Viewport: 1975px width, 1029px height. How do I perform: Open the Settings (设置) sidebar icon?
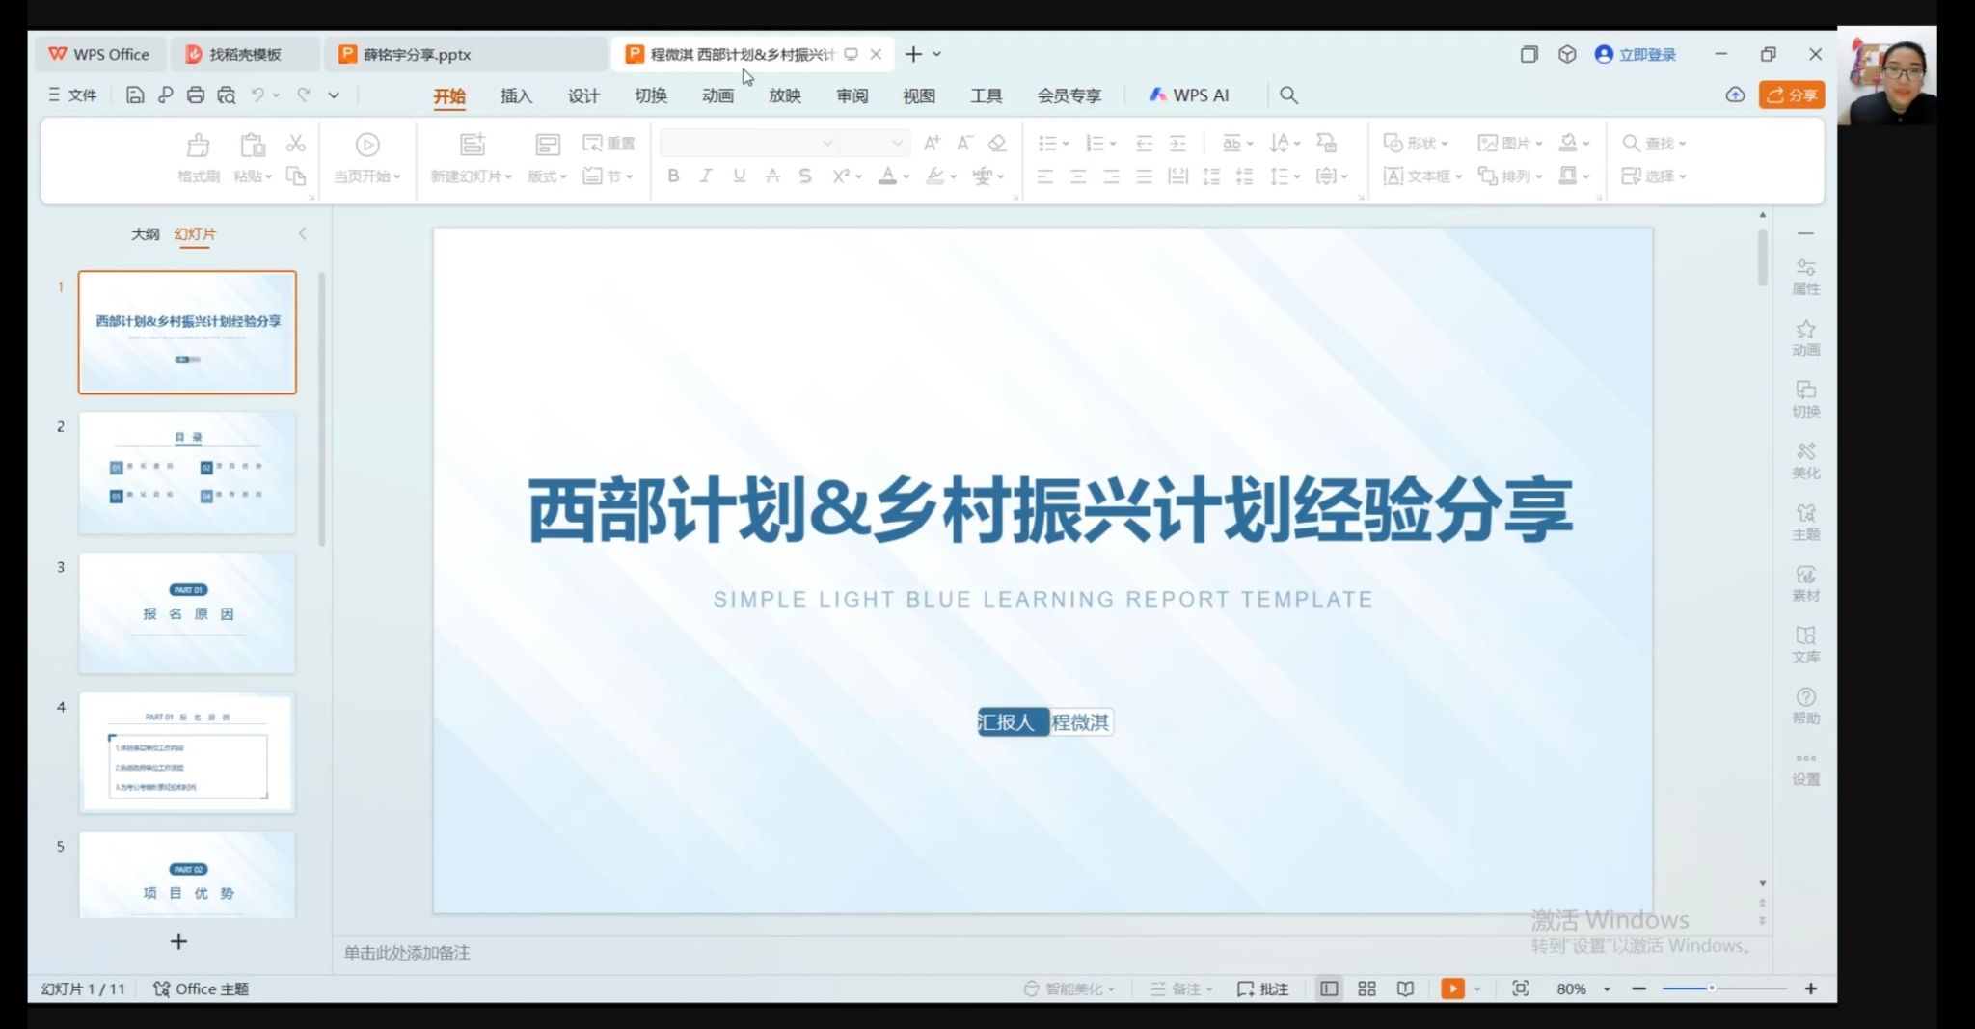1805,769
